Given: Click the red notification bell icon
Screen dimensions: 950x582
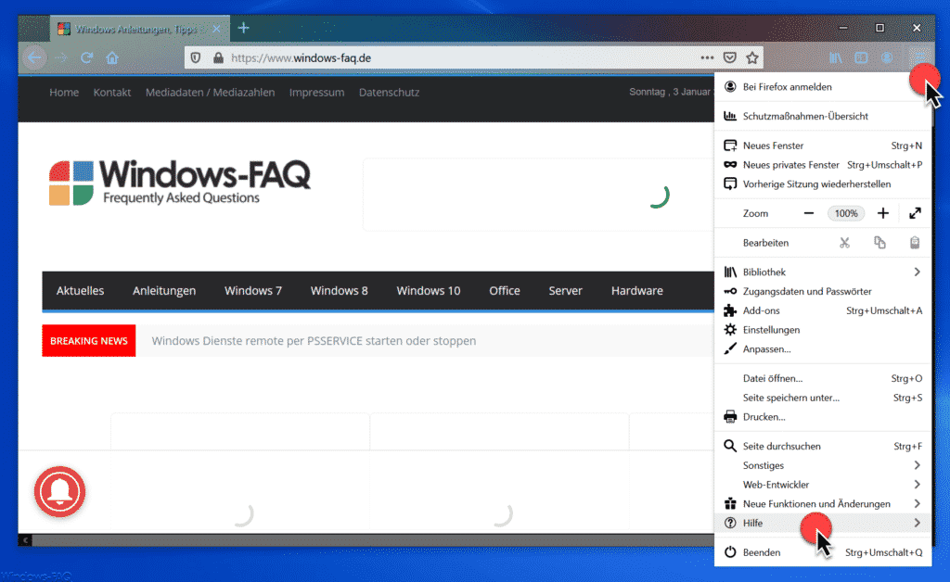Looking at the screenshot, I should 60,491.
